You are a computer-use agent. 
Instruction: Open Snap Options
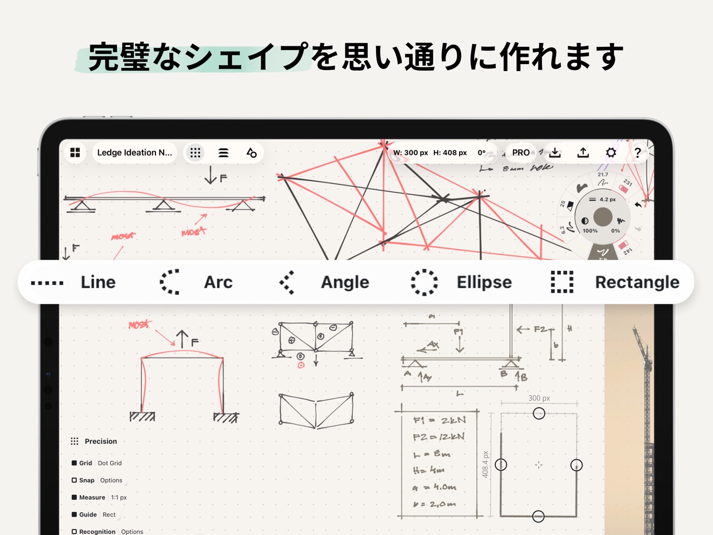(x=111, y=480)
